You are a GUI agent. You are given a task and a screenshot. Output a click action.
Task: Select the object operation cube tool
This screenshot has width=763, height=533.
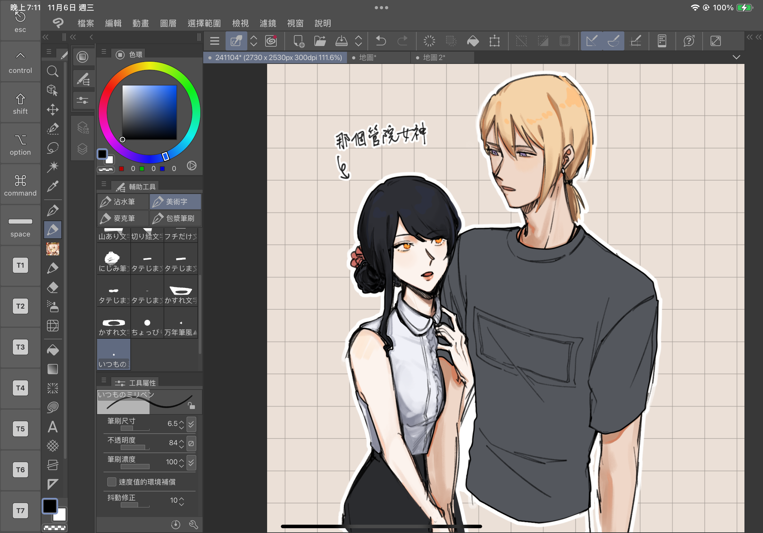tap(52, 90)
